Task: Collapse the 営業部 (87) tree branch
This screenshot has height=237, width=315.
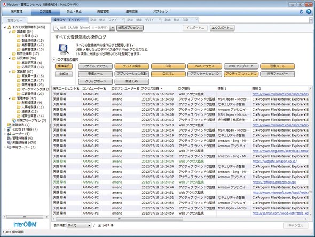Action: pos(10,72)
